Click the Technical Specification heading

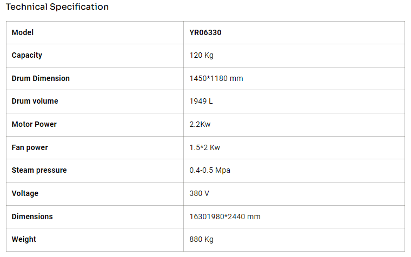coord(57,7)
